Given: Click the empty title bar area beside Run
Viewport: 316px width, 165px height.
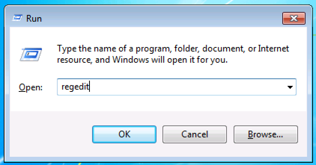Looking at the screenshot, I should 161,18.
